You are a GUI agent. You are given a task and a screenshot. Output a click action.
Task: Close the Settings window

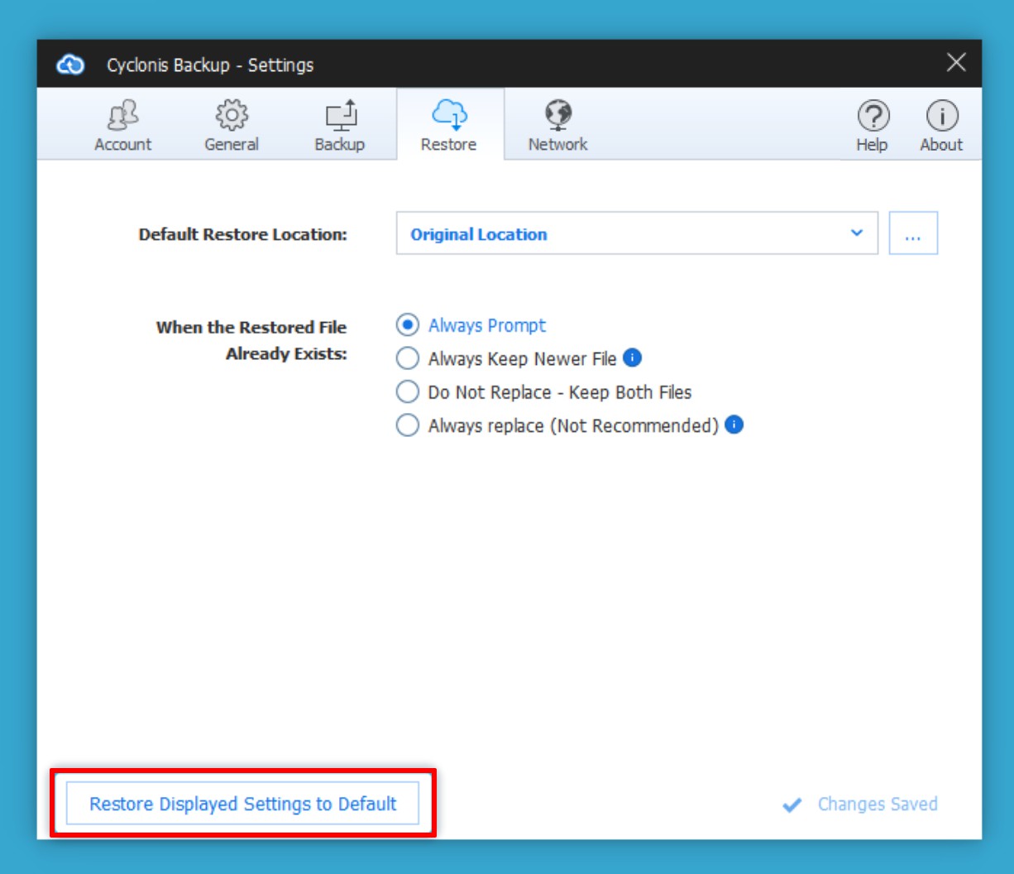[956, 63]
